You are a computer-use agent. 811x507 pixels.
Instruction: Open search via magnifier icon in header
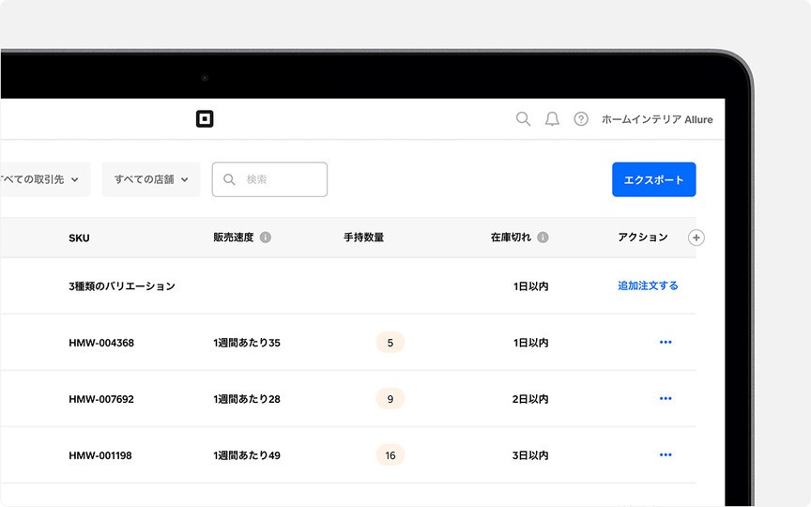(524, 119)
